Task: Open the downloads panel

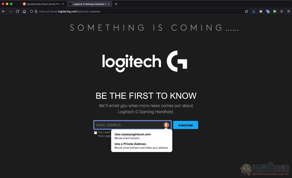Action: click(254, 12)
